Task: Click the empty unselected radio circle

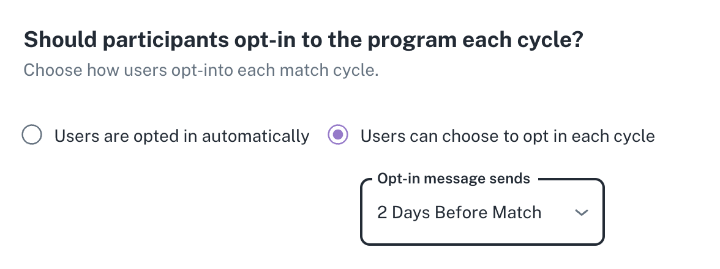Action: click(32, 135)
